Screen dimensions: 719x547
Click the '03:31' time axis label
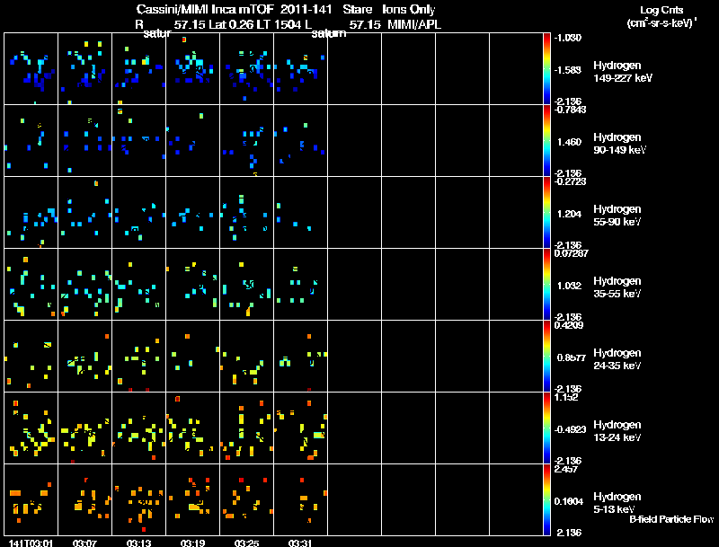coord(300,543)
